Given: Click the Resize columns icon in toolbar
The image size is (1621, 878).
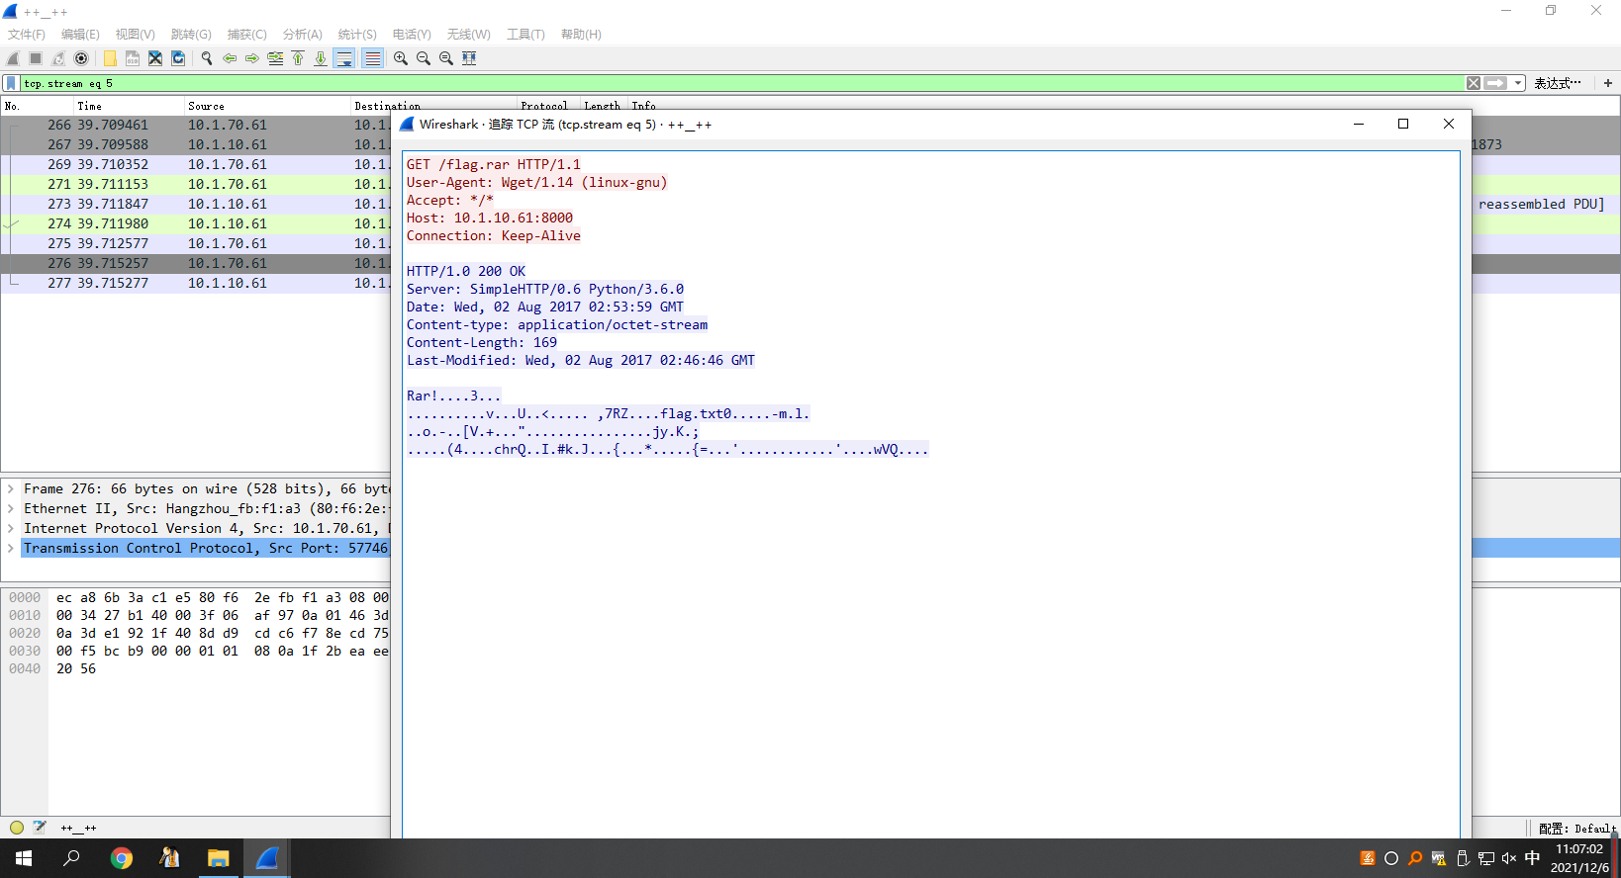Looking at the screenshot, I should [x=469, y=58].
